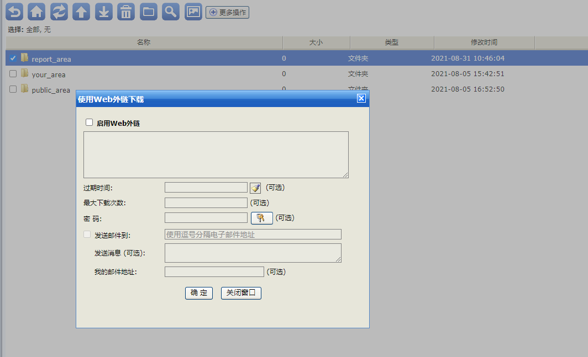This screenshot has height=357, width=588.
Task: Sort by the 名称 column header
Action: [144, 42]
